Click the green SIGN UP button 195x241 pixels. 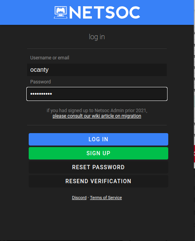coord(98,153)
